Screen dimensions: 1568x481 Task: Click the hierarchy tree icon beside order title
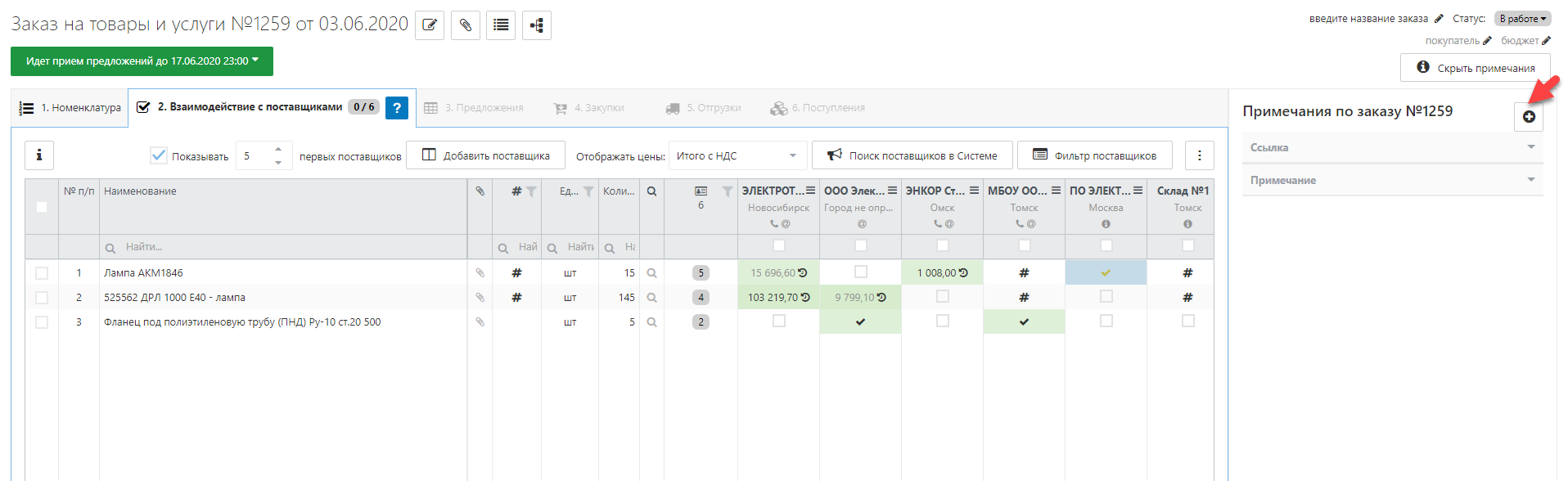[537, 25]
